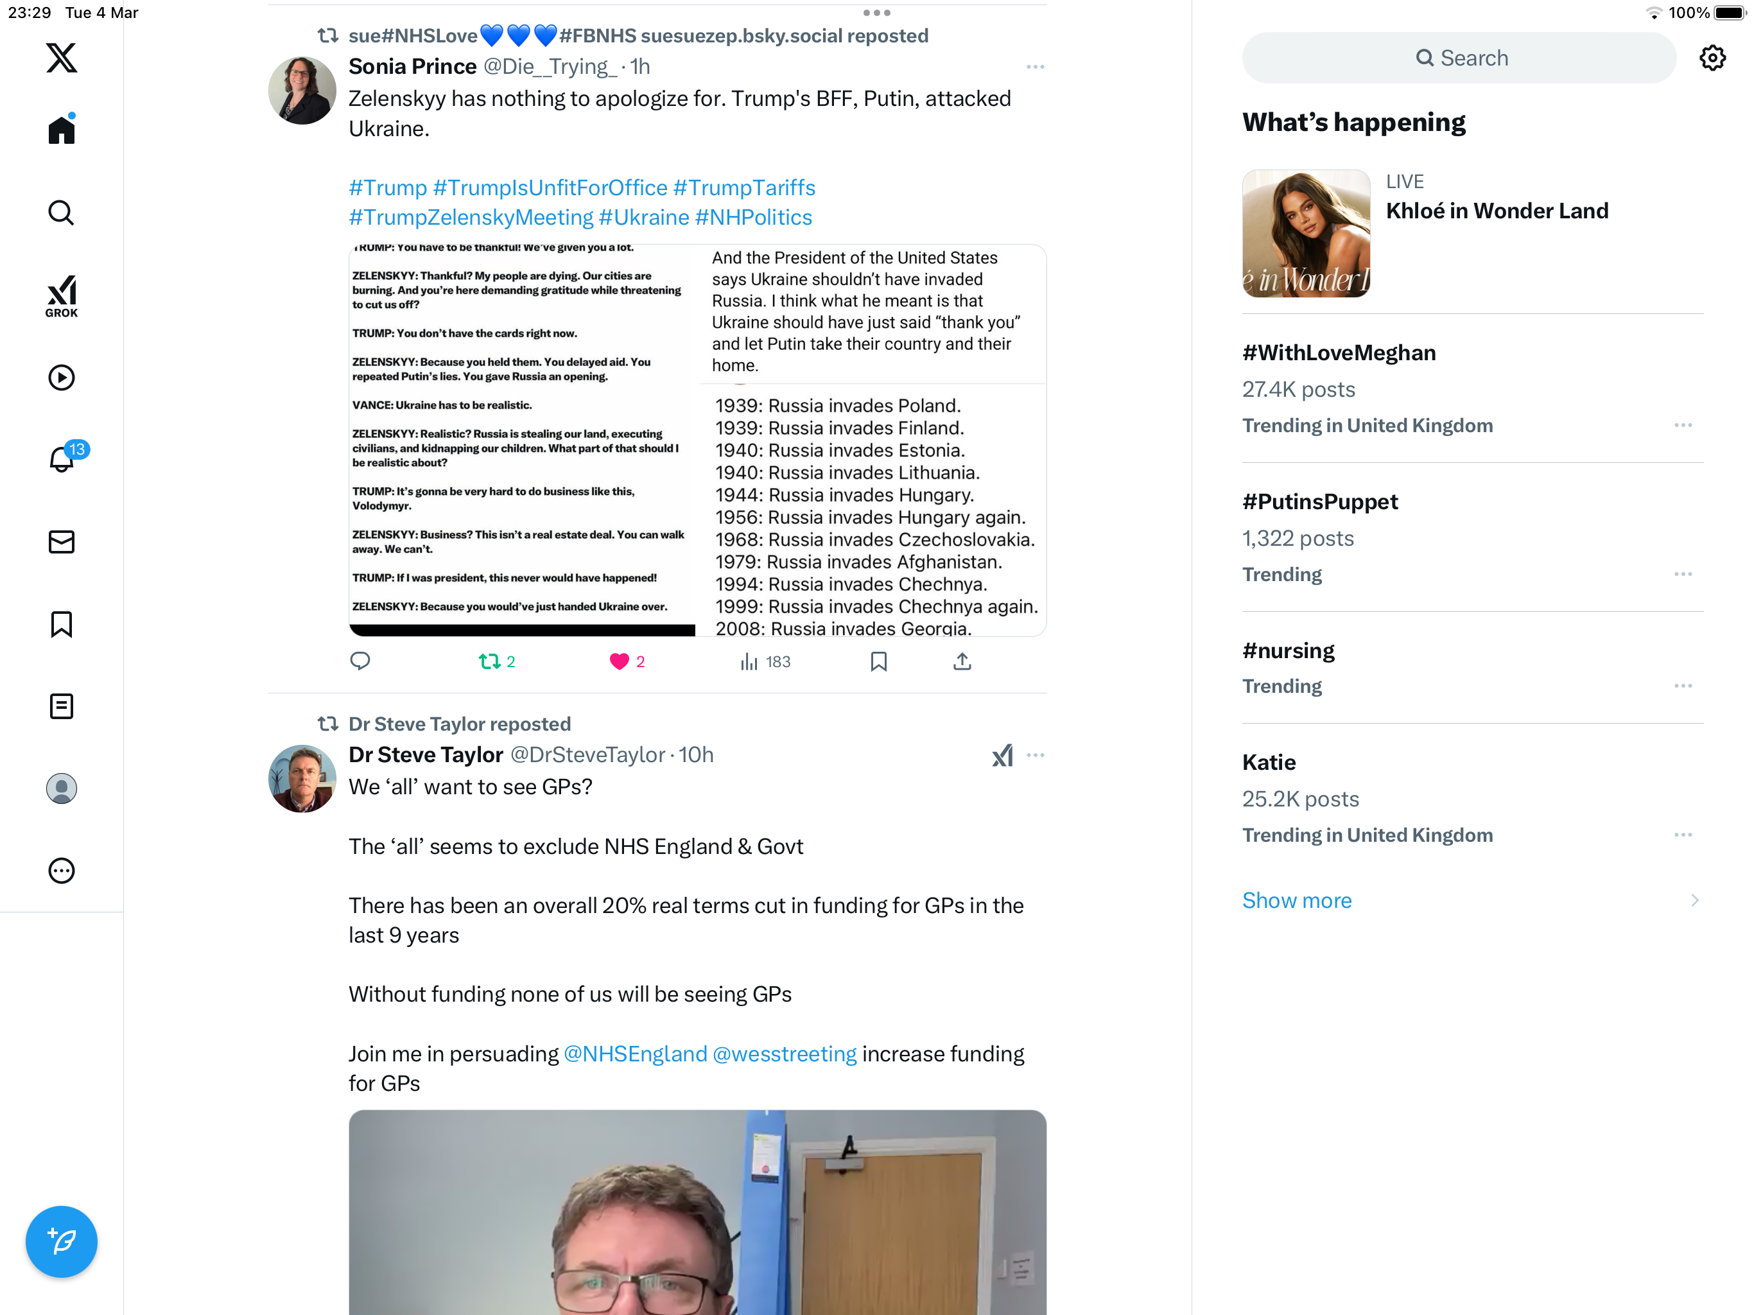This screenshot has width=1754, height=1315.
Task: Open the More menu in sidebar
Action: pos(61,871)
